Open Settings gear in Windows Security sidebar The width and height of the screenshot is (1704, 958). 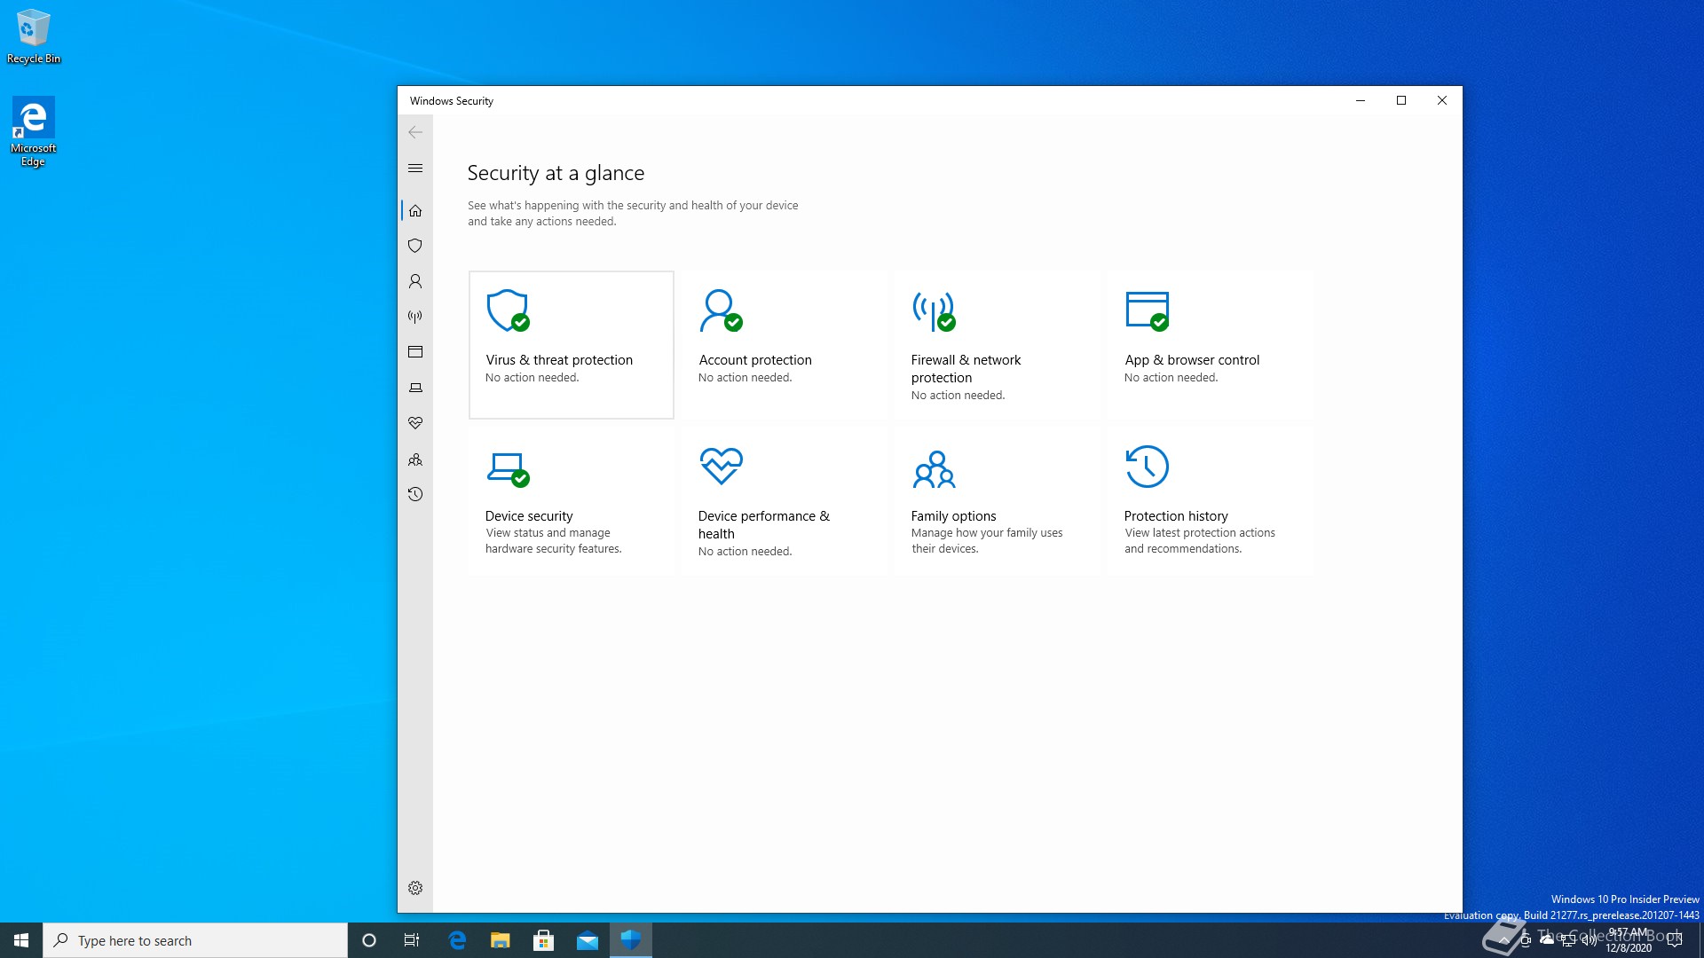pos(414,888)
